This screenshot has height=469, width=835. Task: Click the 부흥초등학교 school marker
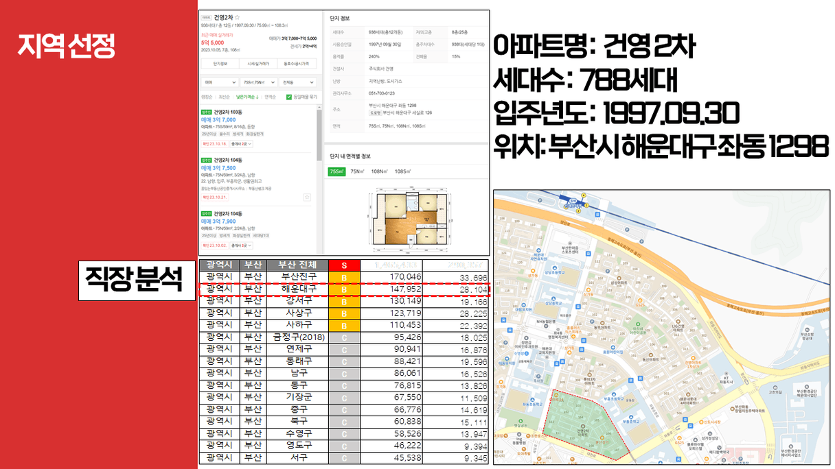613,395
